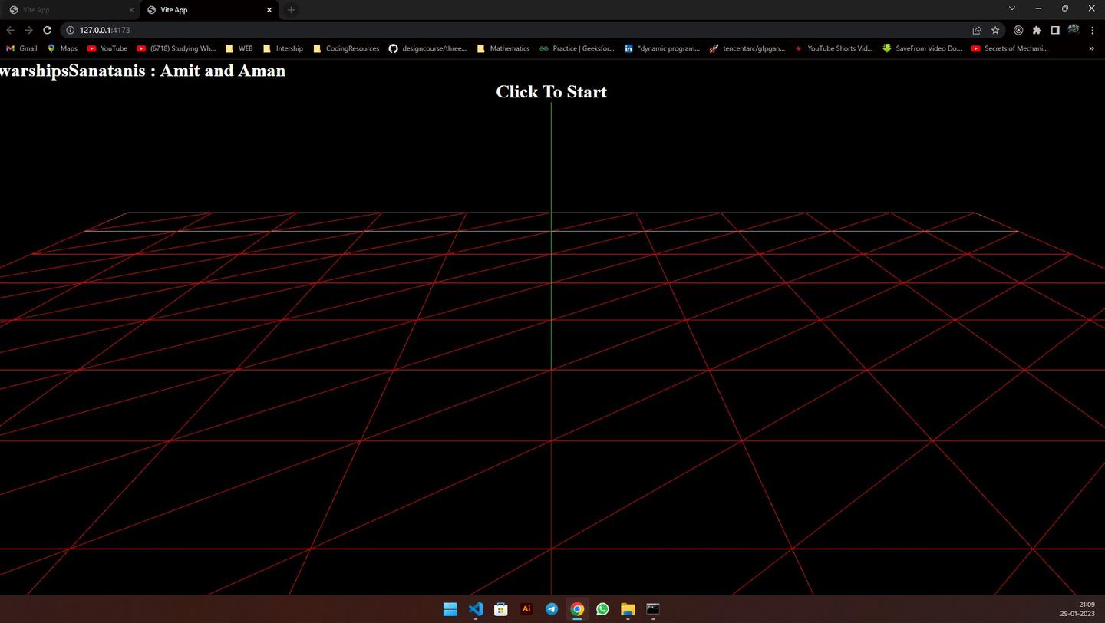1105x623 pixels.
Task: Open WhatsApp from taskbar
Action: tap(602, 609)
